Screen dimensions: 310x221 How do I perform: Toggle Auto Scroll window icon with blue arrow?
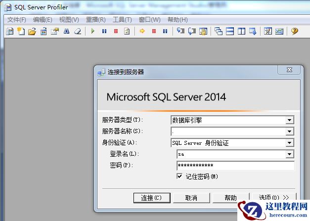(x=253, y=31)
